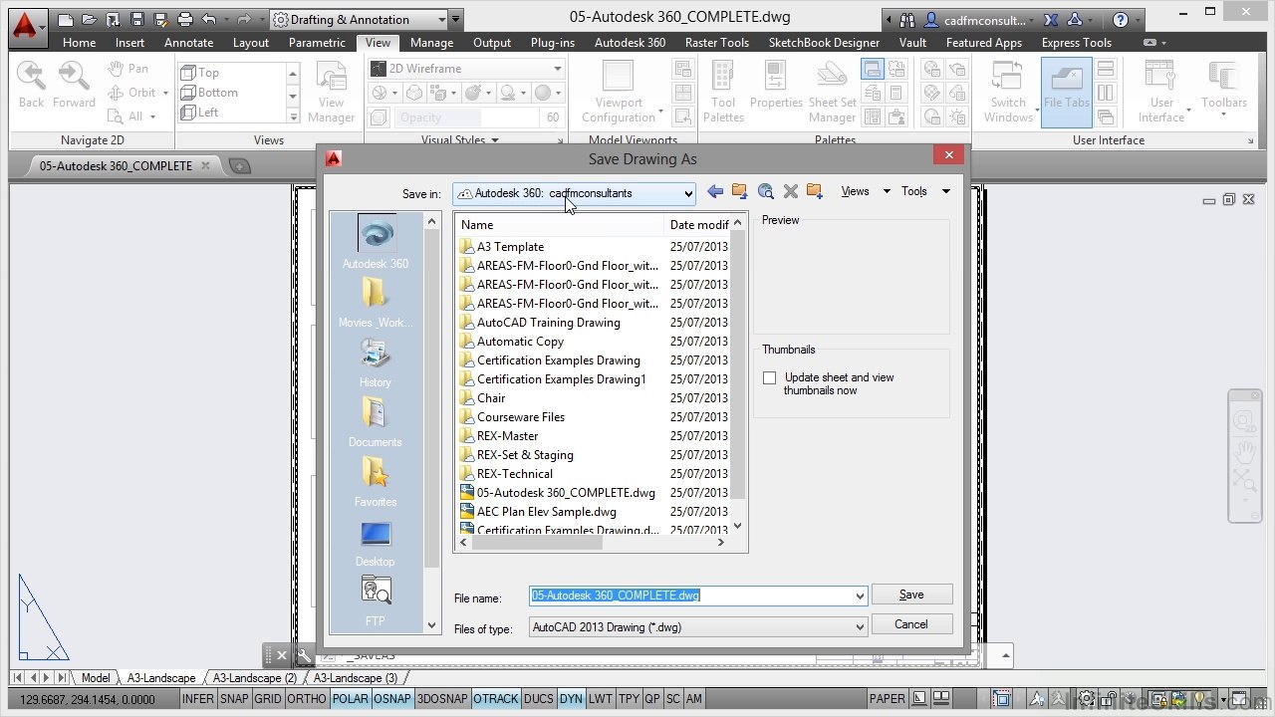The image size is (1275, 717).
Task: Toggle Update sheet and view thumbnails checkbox
Action: pyautogui.click(x=769, y=377)
